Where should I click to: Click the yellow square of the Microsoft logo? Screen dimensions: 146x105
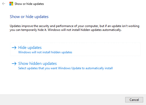click(12, 5)
